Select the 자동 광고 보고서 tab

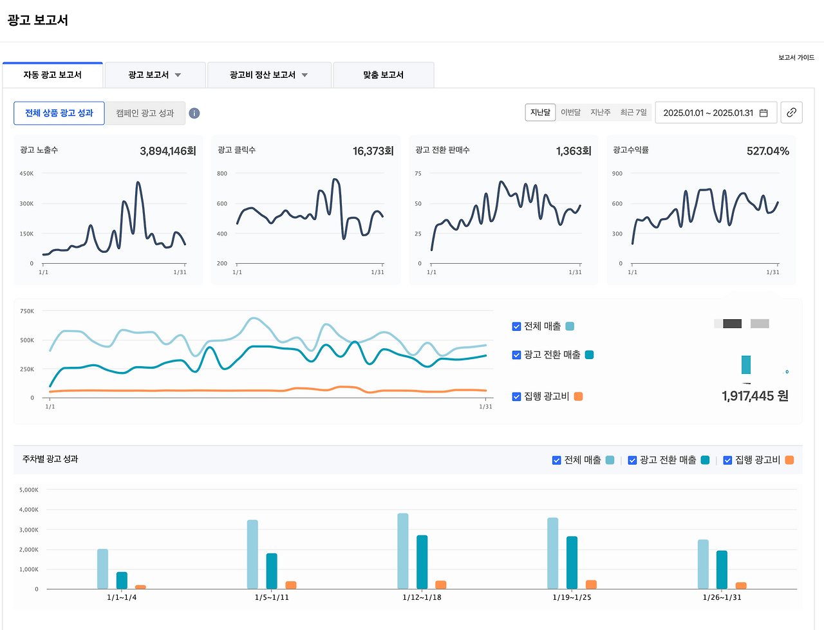tap(53, 75)
